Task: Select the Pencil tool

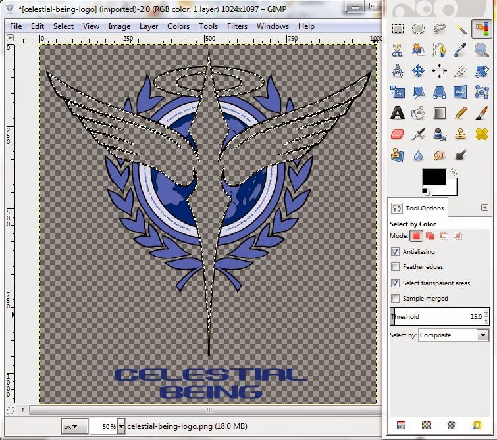Action: pos(461,113)
